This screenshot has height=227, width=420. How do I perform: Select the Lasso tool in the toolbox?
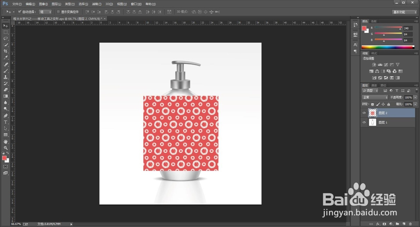6,38
